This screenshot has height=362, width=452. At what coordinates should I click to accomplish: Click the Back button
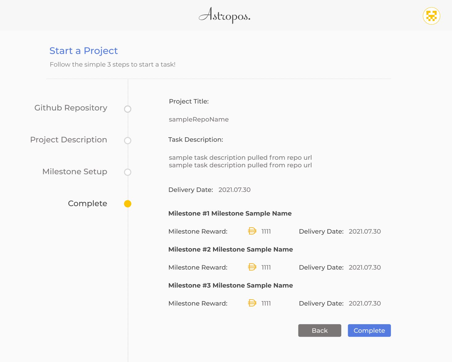coord(320,331)
